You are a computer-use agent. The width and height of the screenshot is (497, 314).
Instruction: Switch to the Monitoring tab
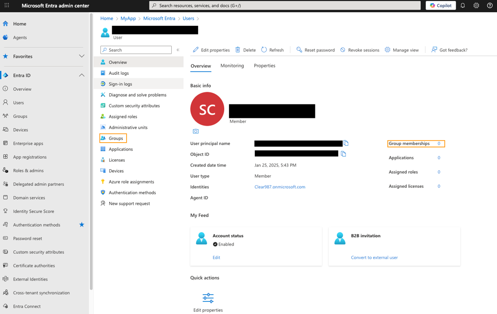(232, 66)
